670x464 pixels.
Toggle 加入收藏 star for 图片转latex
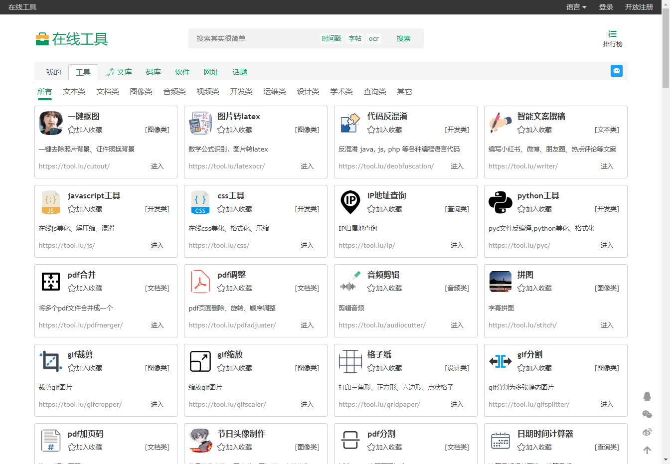(221, 130)
